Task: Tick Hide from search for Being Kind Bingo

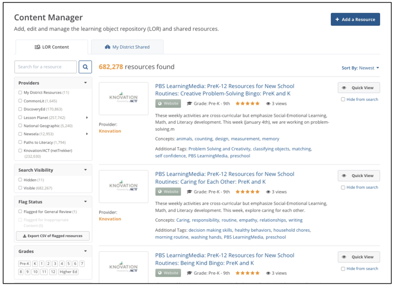Action: 343,269
